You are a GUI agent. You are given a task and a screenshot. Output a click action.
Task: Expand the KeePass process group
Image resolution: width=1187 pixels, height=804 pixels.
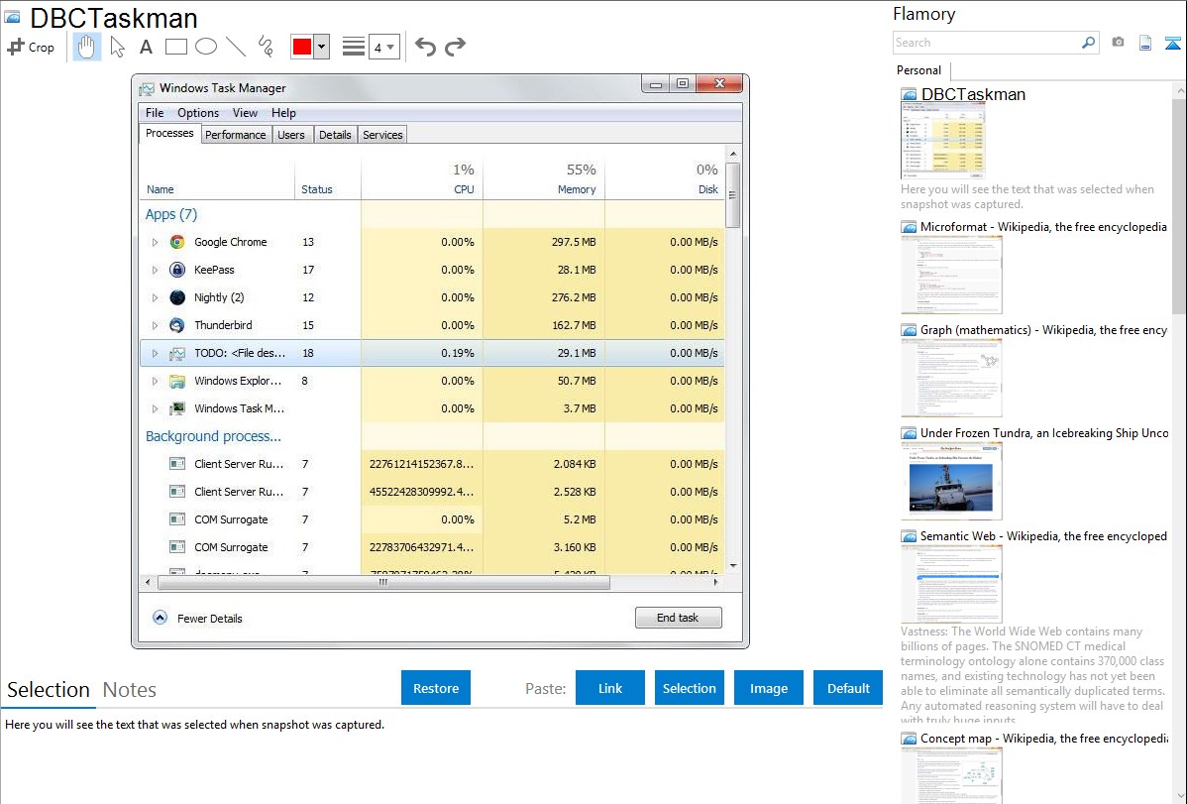[x=155, y=270]
